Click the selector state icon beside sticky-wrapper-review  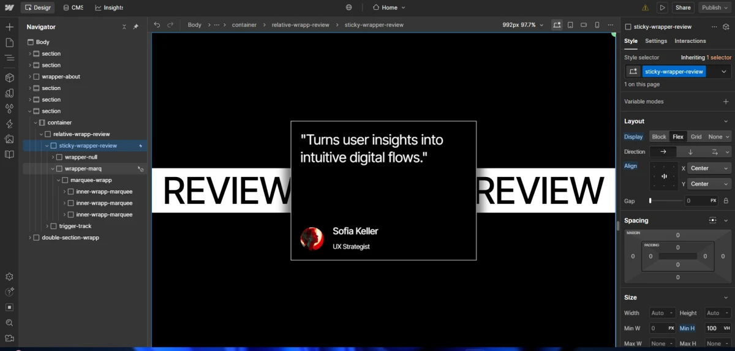tap(633, 72)
